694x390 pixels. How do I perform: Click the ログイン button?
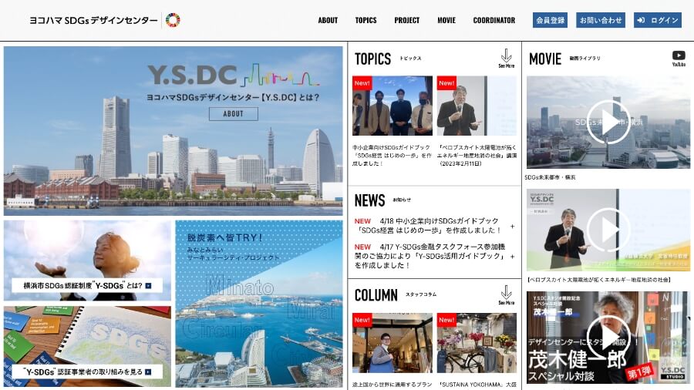click(x=658, y=20)
